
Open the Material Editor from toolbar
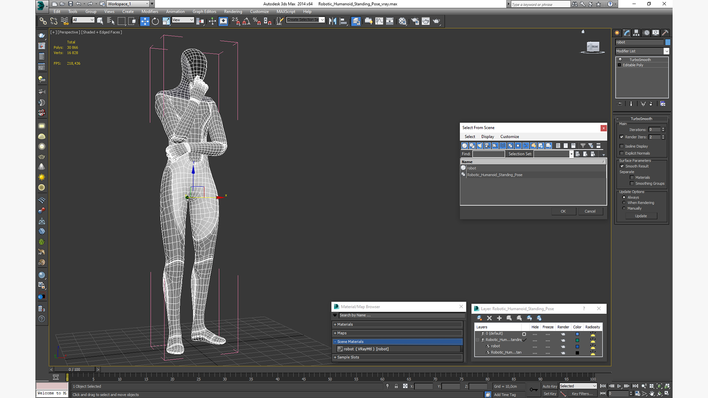coord(402,21)
